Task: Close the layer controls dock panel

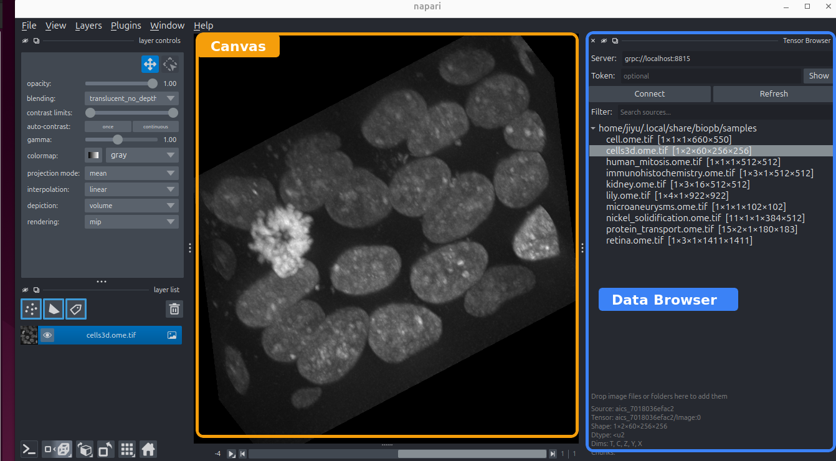Action: point(26,41)
